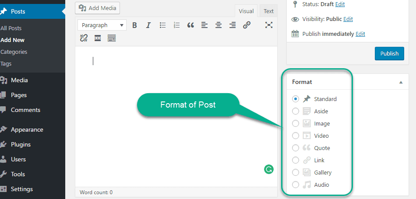Toggle bold formatting in editor toolbar
Image resolution: width=416 pixels, height=199 pixels.
[x=134, y=25]
